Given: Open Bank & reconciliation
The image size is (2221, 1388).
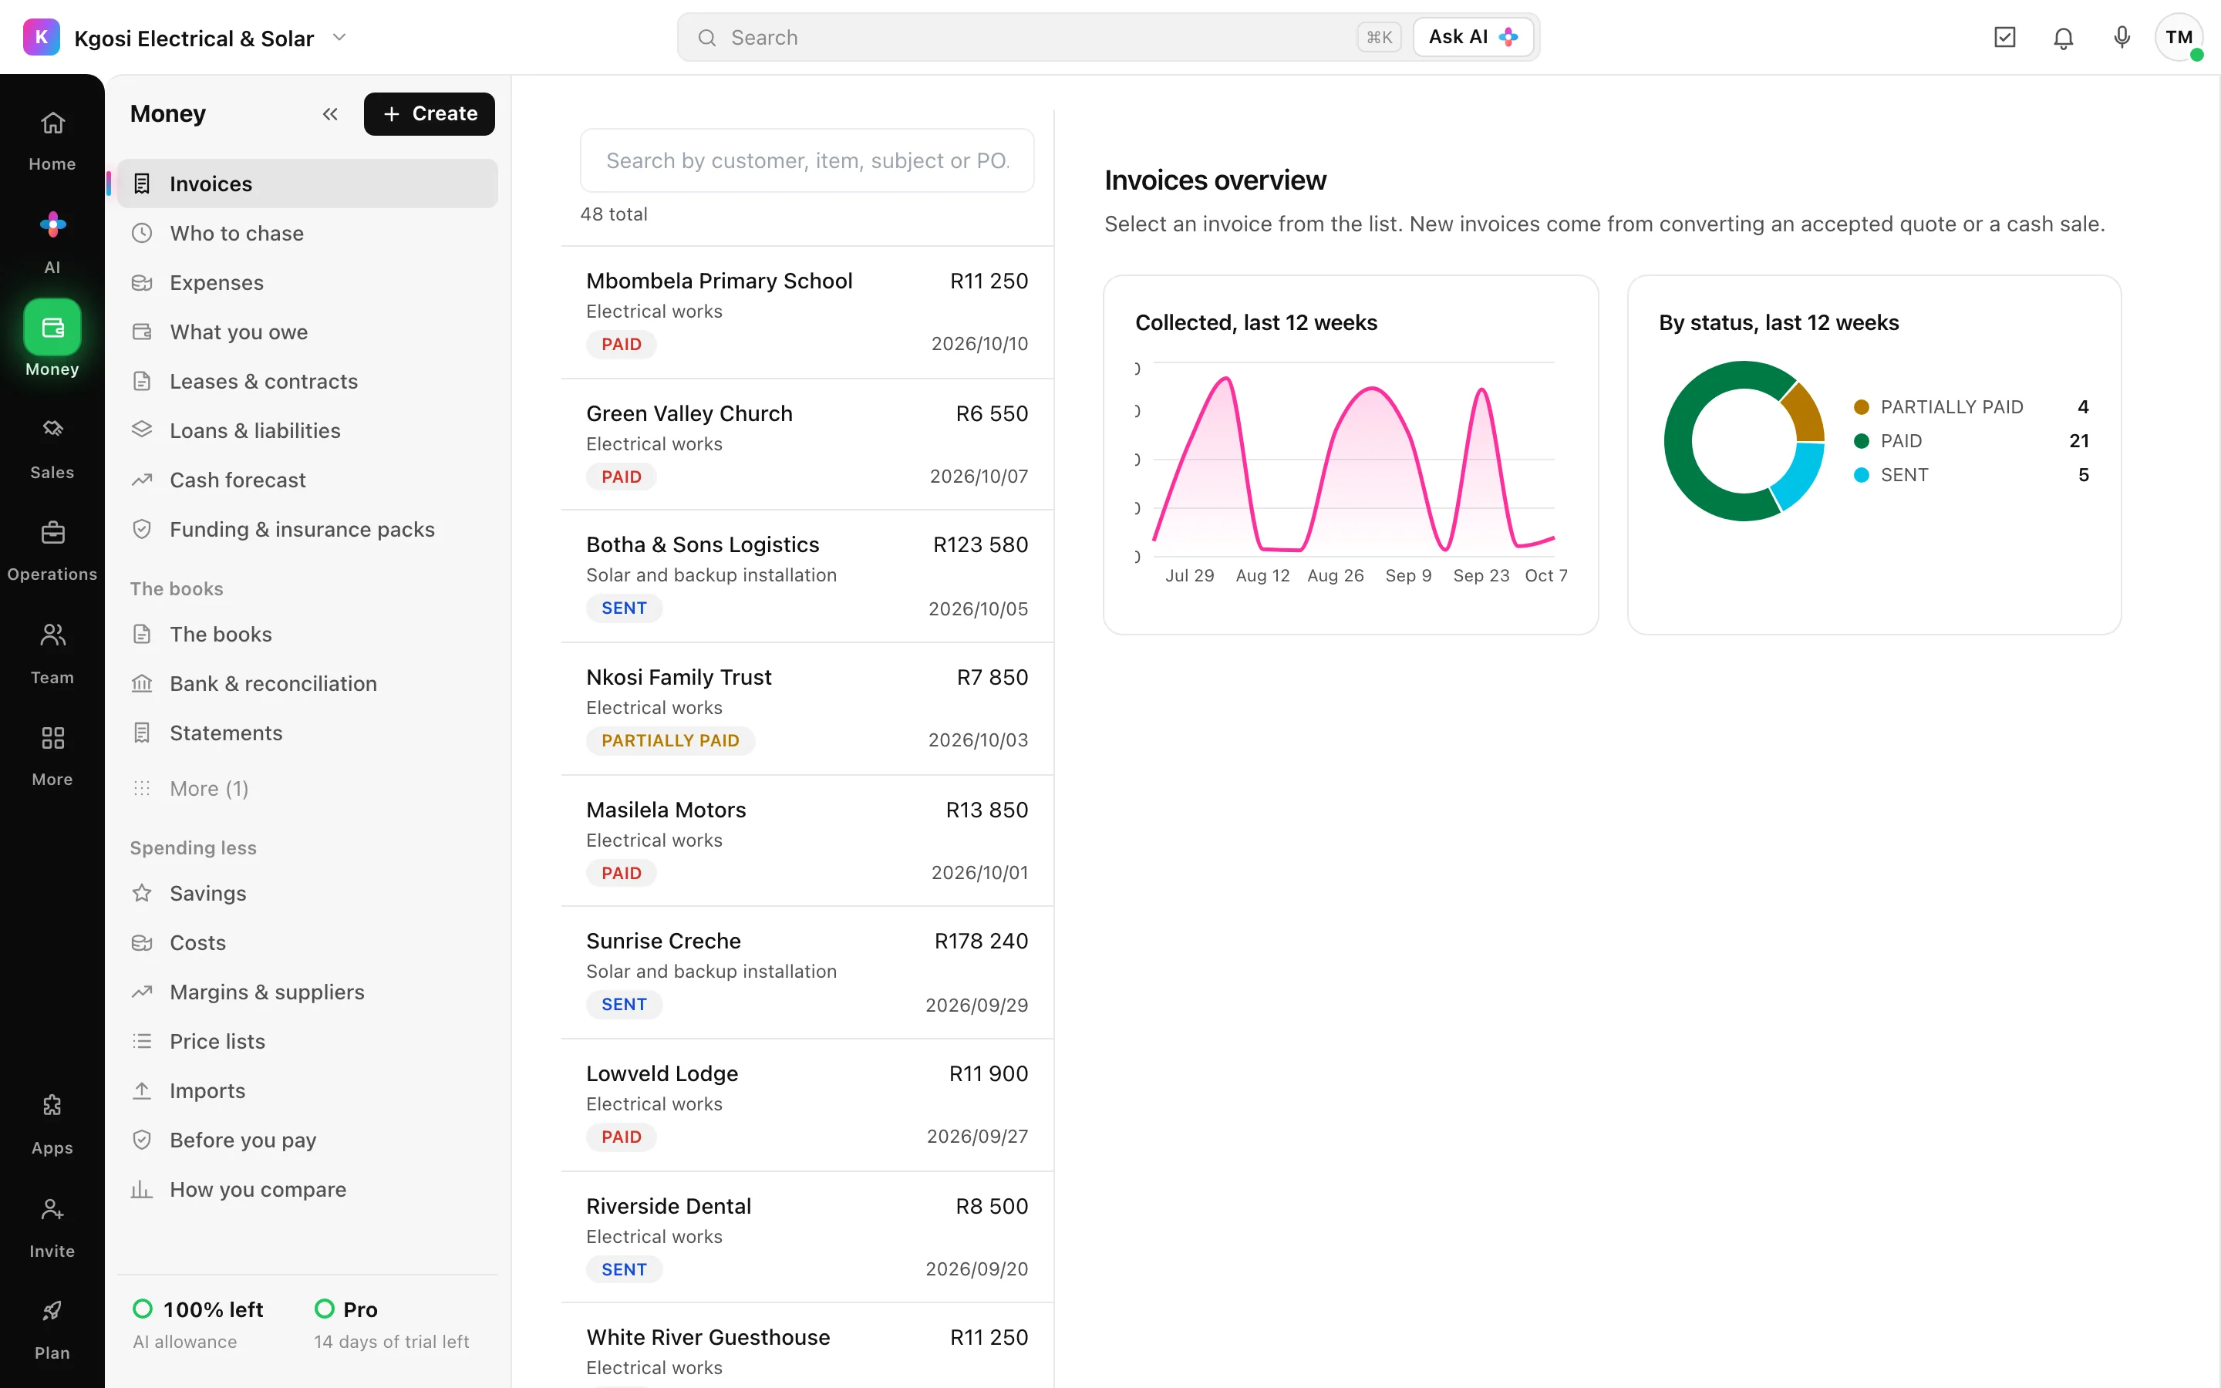Looking at the screenshot, I should [308, 684].
